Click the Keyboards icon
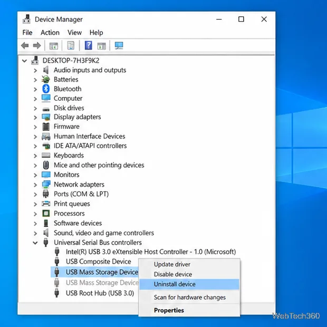 46,155
